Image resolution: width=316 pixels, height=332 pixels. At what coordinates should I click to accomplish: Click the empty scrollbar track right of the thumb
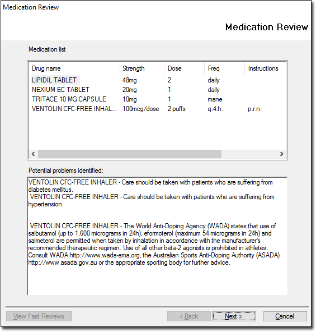click(x=249, y=154)
